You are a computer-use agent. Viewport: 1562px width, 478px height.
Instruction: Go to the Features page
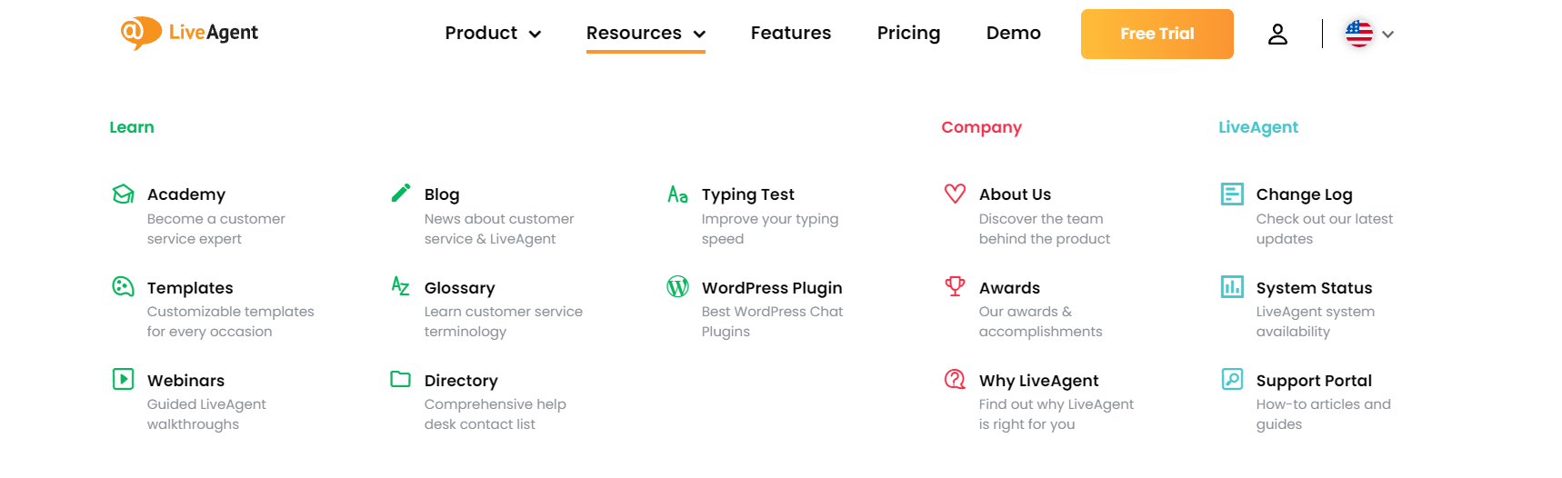(790, 34)
